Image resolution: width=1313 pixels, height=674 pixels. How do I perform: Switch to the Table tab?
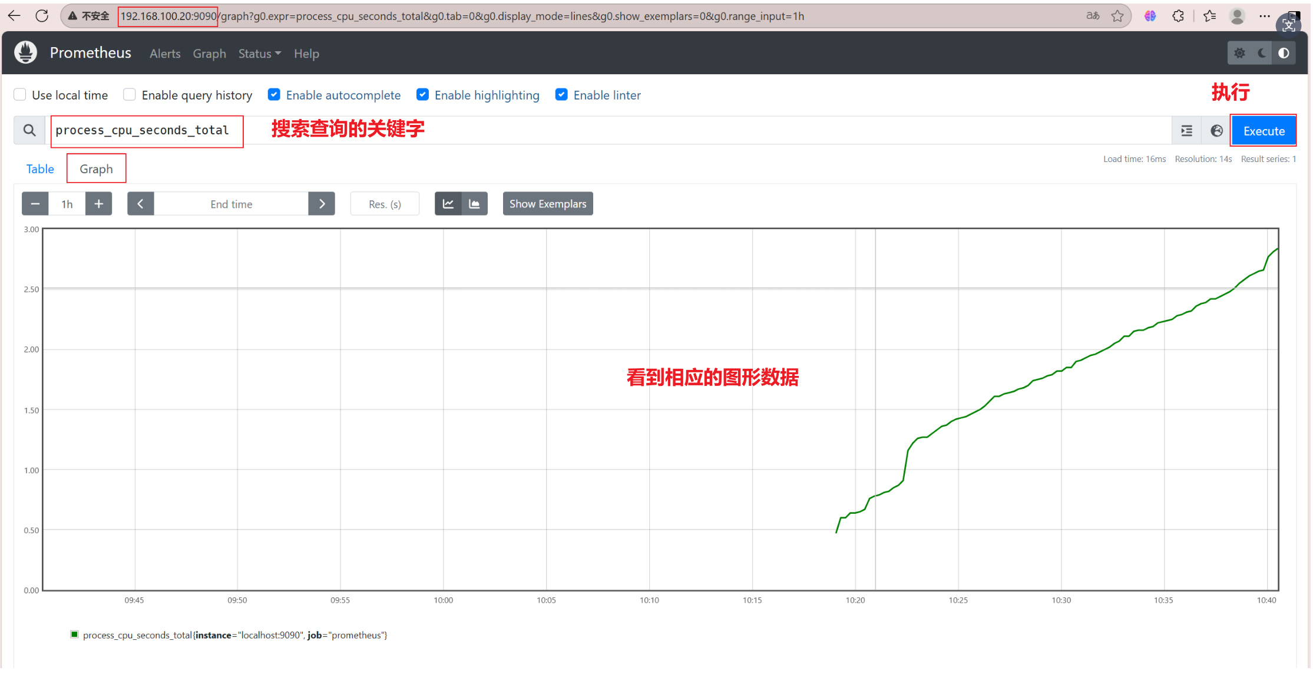[40, 169]
